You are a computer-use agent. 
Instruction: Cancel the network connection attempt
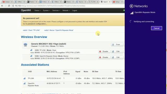point(157,28)
